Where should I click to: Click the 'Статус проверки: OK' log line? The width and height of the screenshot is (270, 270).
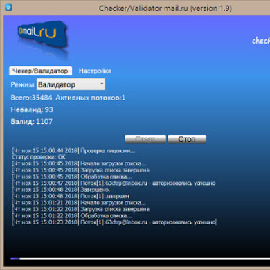(x=39, y=157)
